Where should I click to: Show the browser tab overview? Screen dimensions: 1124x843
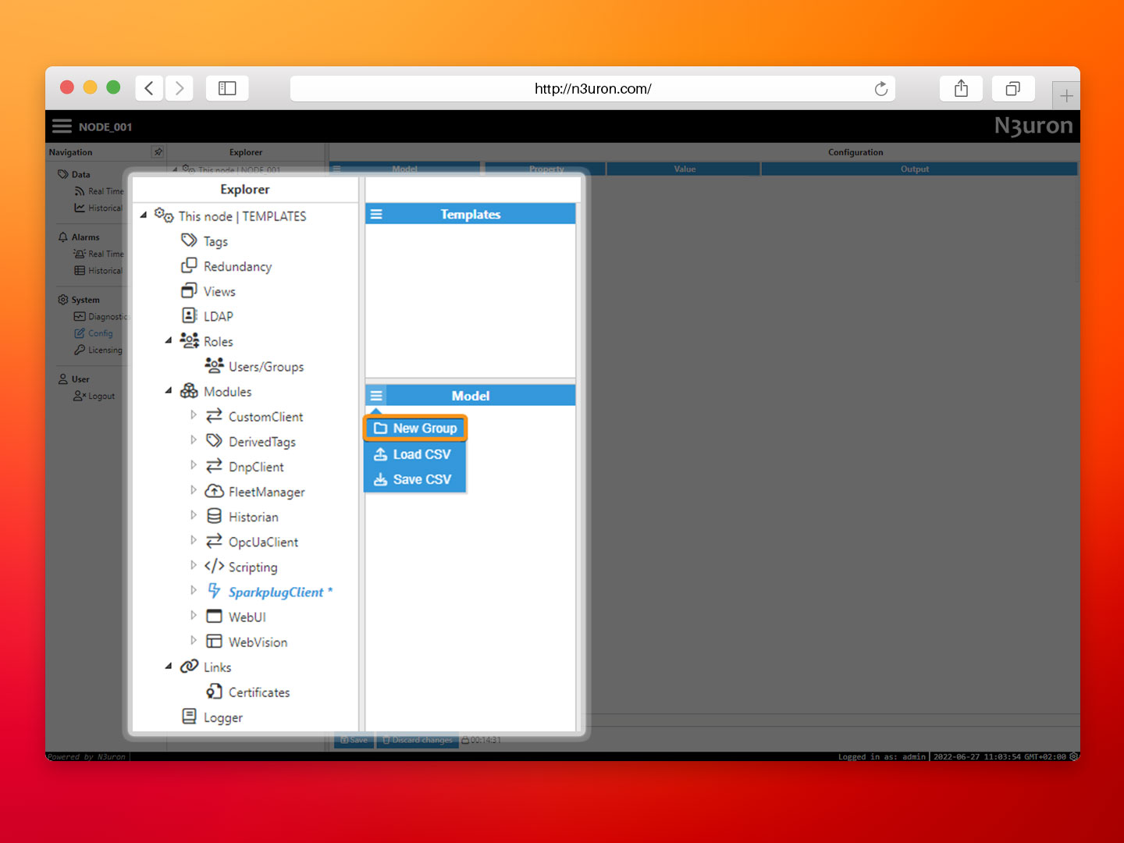(1013, 88)
